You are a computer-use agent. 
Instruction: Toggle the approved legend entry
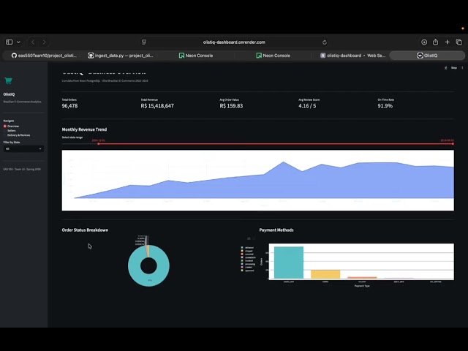247,271
